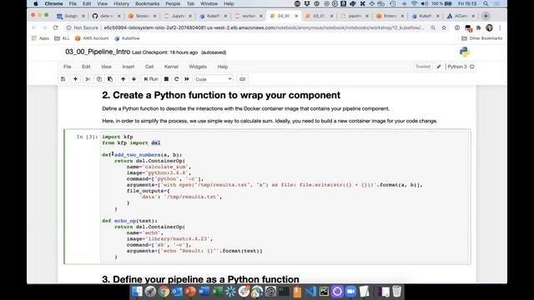The image size is (534, 300).
Task: Click the Trusted notebook button
Action: click(x=423, y=67)
